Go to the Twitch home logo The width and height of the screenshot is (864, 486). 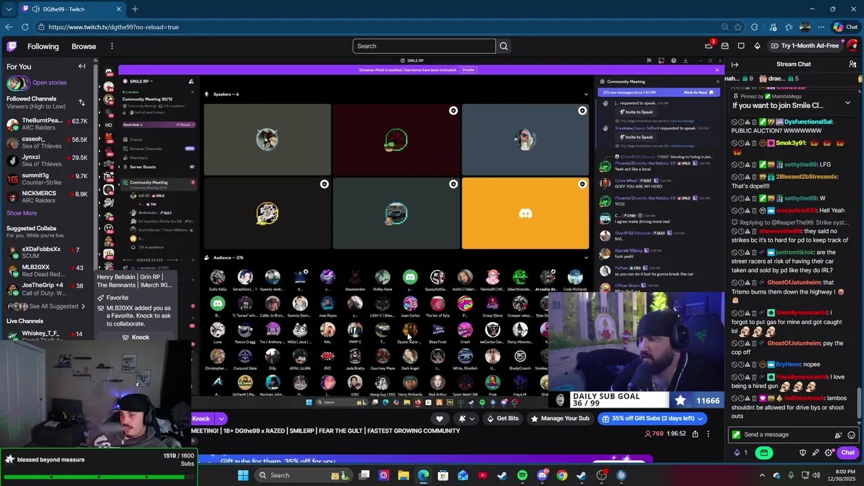tap(11, 46)
